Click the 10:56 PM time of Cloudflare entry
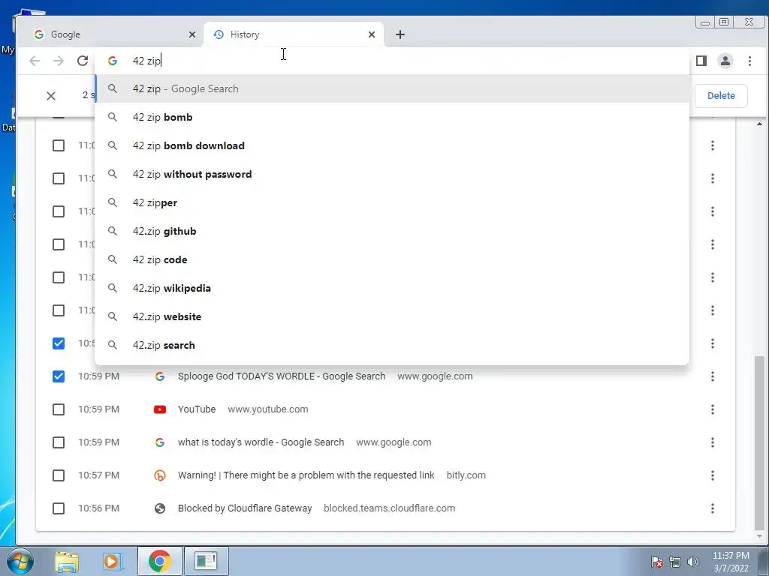This screenshot has width=769, height=576. (98, 508)
